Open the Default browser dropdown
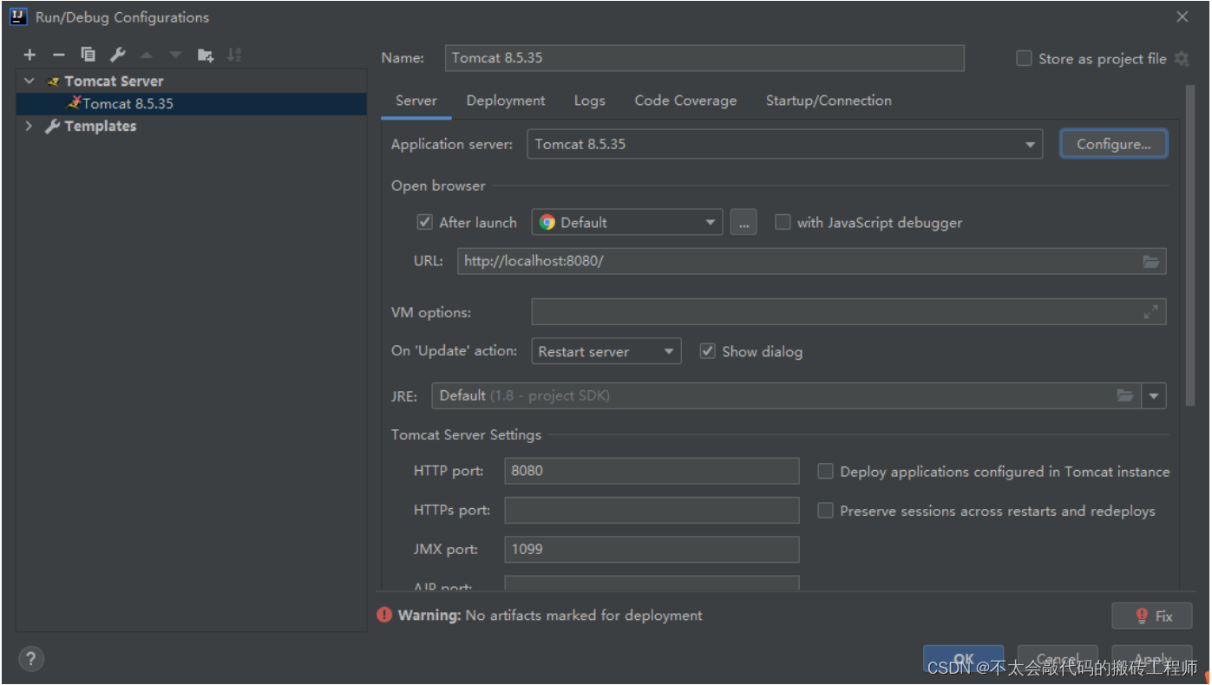1212x685 pixels. [627, 222]
